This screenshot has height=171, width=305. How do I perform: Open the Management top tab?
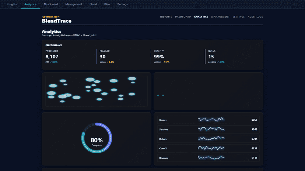click(74, 4)
